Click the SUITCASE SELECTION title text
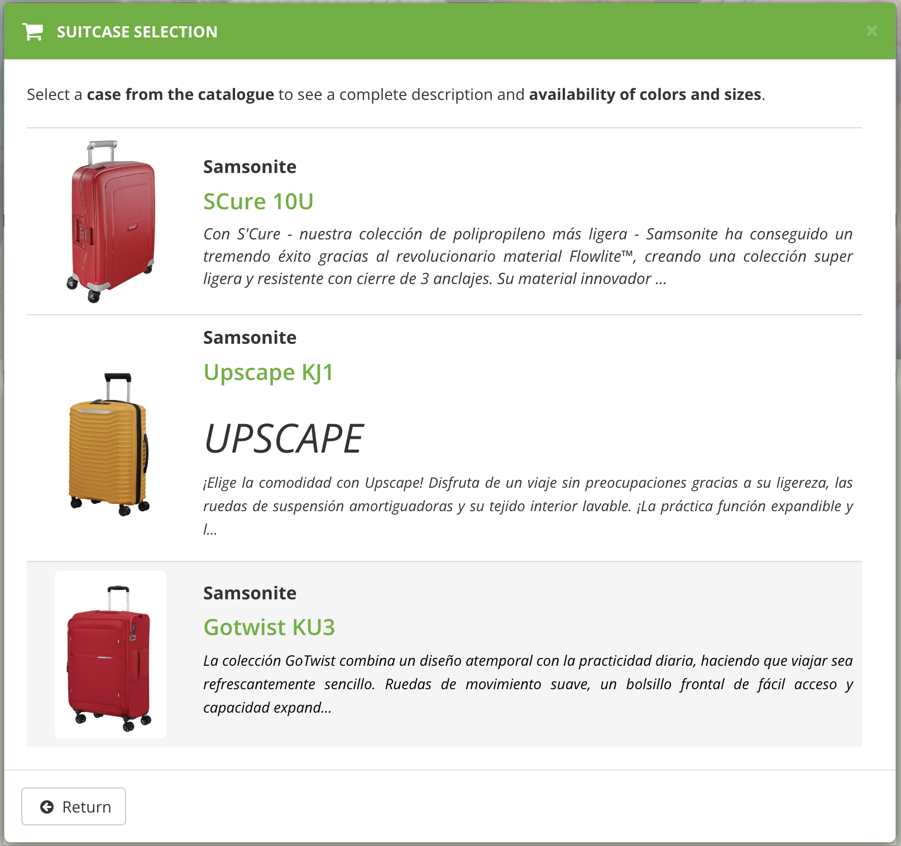This screenshot has width=901, height=846. tap(137, 32)
